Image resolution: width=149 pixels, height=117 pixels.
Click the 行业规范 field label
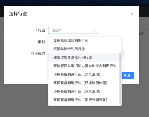38,54
